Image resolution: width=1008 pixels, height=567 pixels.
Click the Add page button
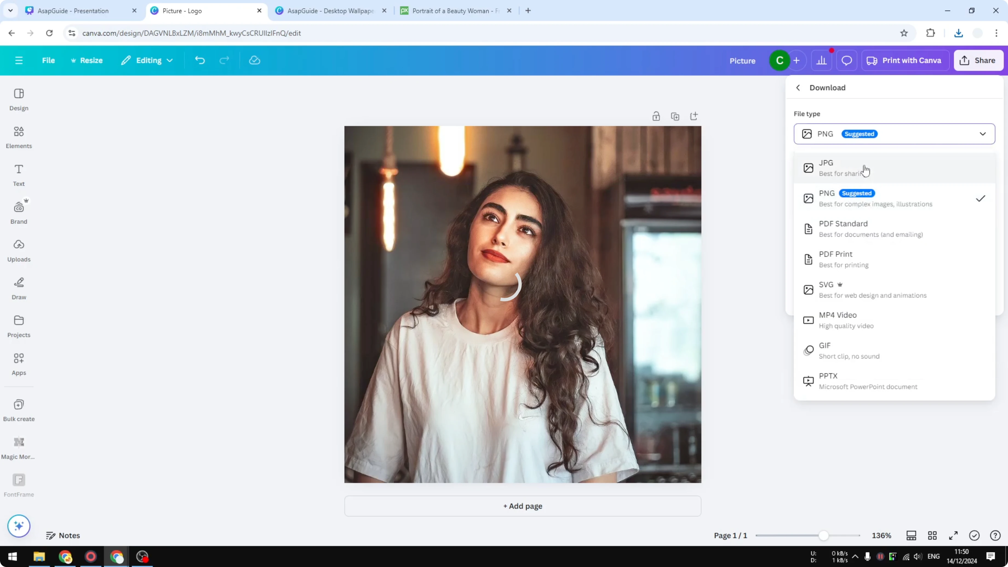tap(522, 506)
